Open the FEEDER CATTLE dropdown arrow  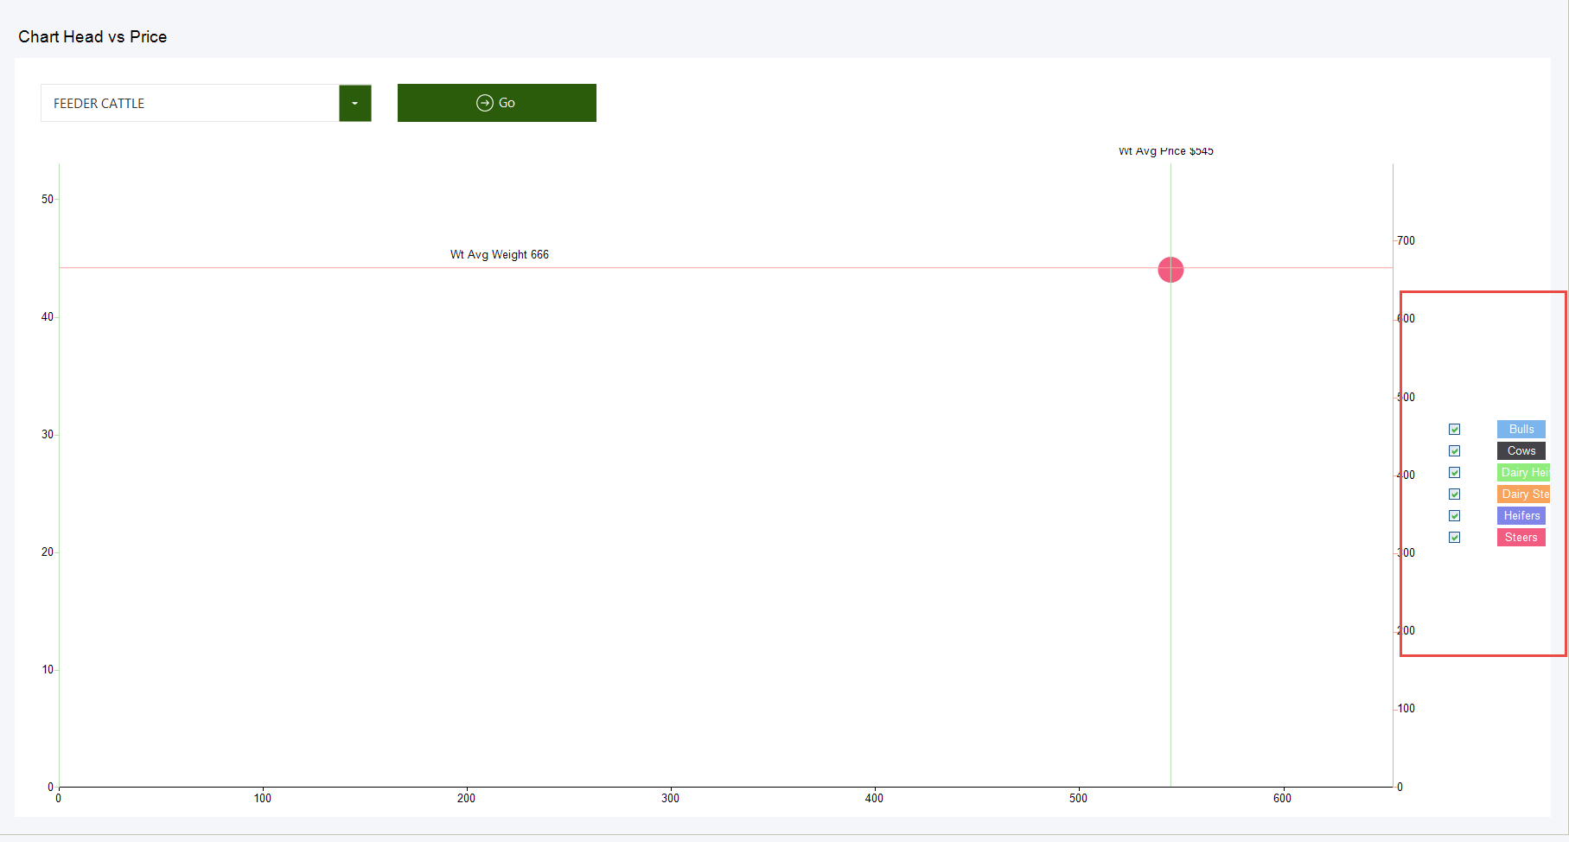coord(355,103)
